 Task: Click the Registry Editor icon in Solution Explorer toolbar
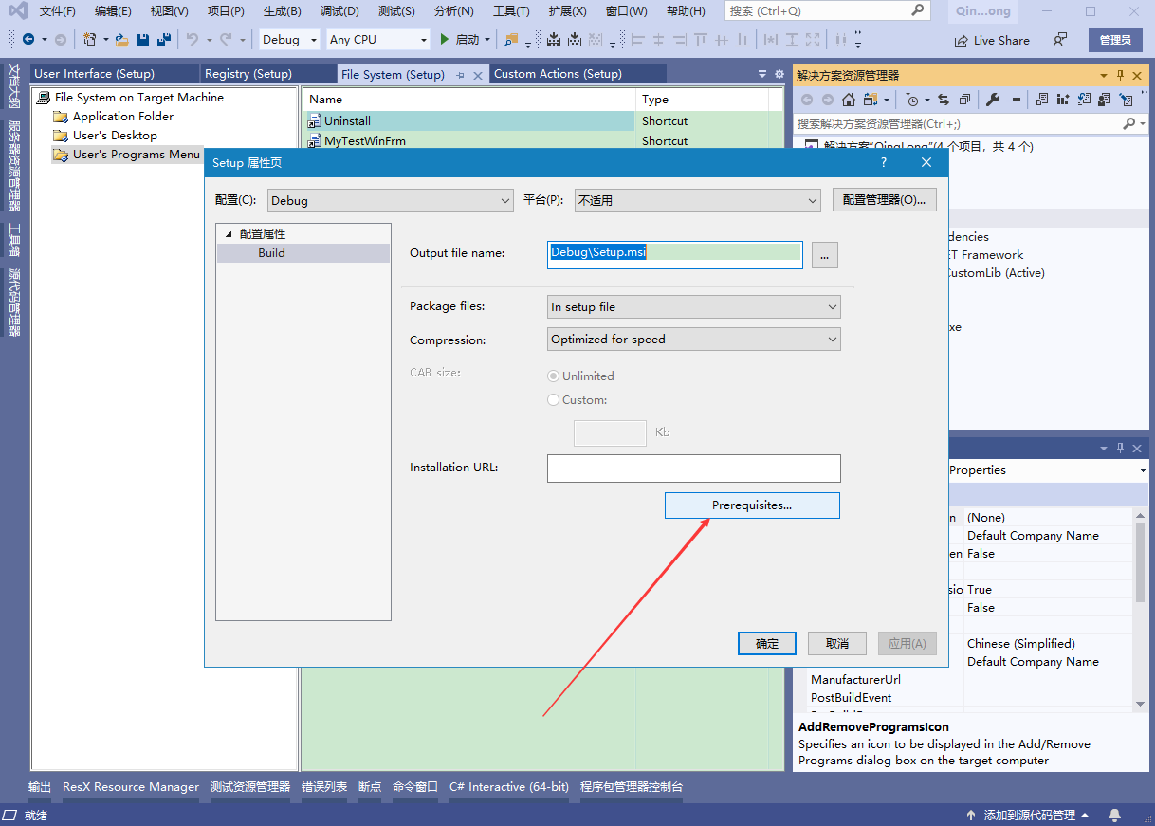1063,100
